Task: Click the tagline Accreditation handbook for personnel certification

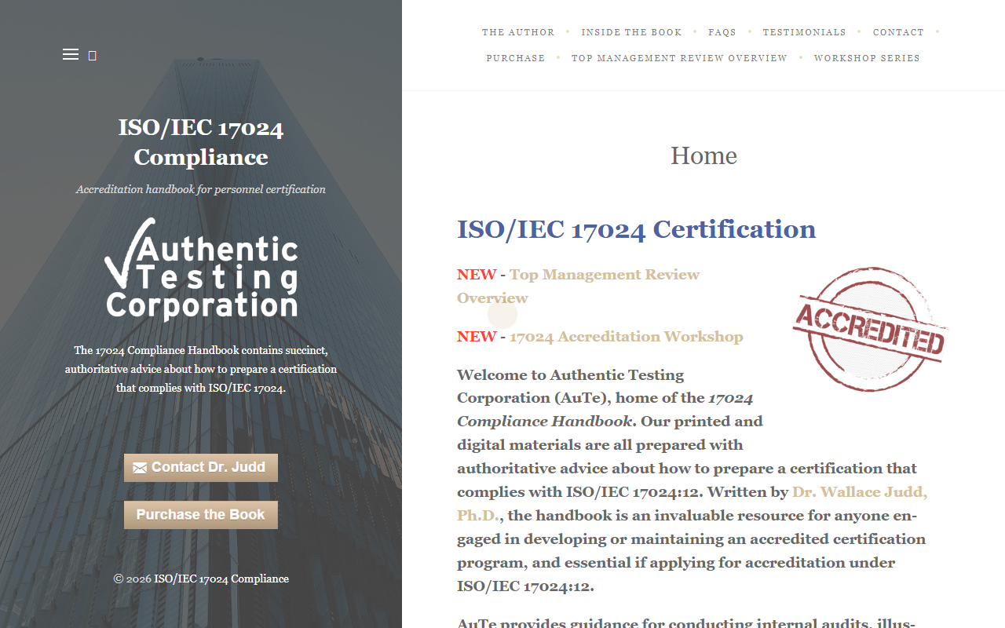Action: tap(201, 189)
